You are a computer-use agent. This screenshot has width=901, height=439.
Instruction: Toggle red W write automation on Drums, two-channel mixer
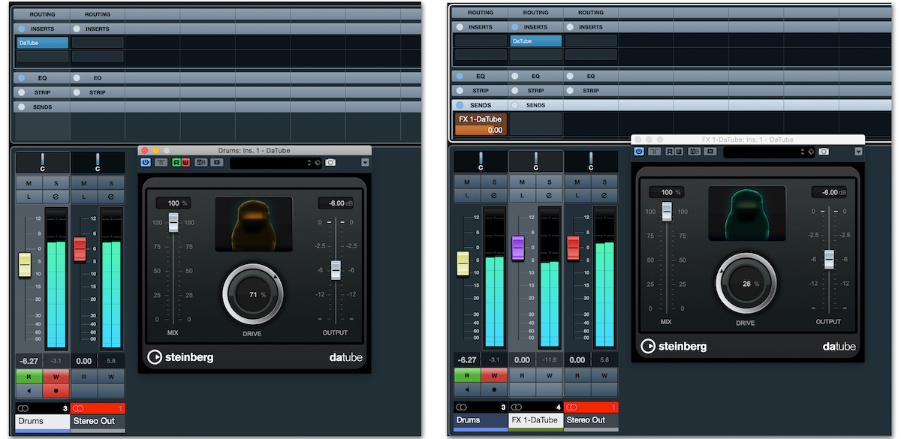pos(56,377)
